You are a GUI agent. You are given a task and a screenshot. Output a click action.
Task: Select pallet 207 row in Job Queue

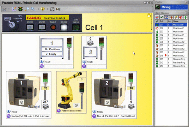click(171, 46)
